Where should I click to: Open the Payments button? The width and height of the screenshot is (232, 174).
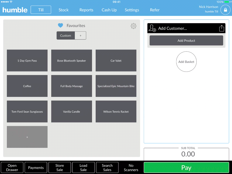click(36, 167)
